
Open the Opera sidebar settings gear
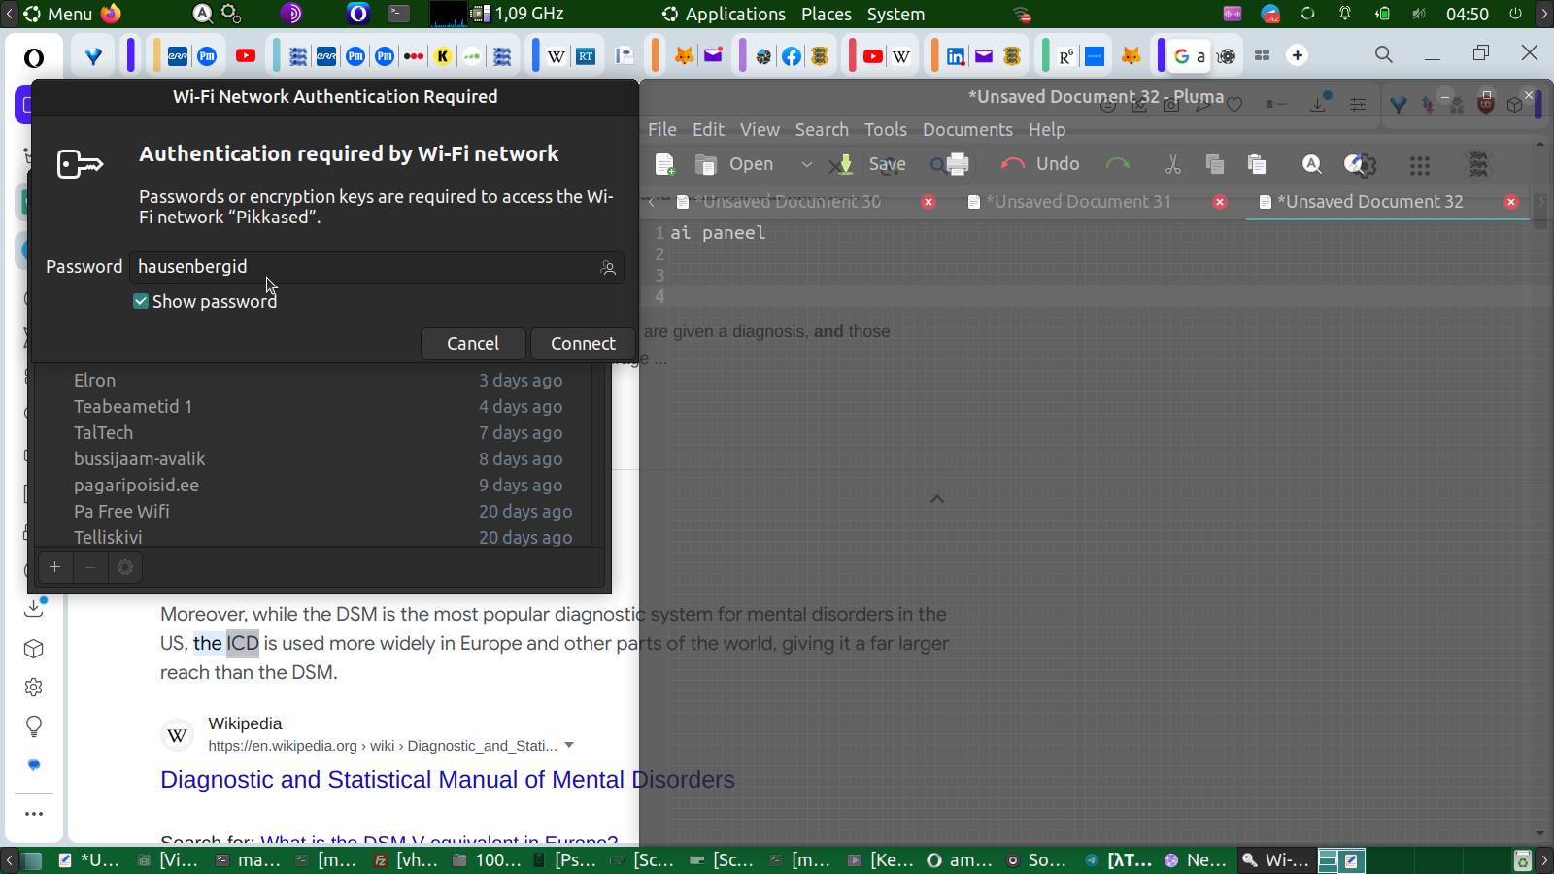[34, 688]
